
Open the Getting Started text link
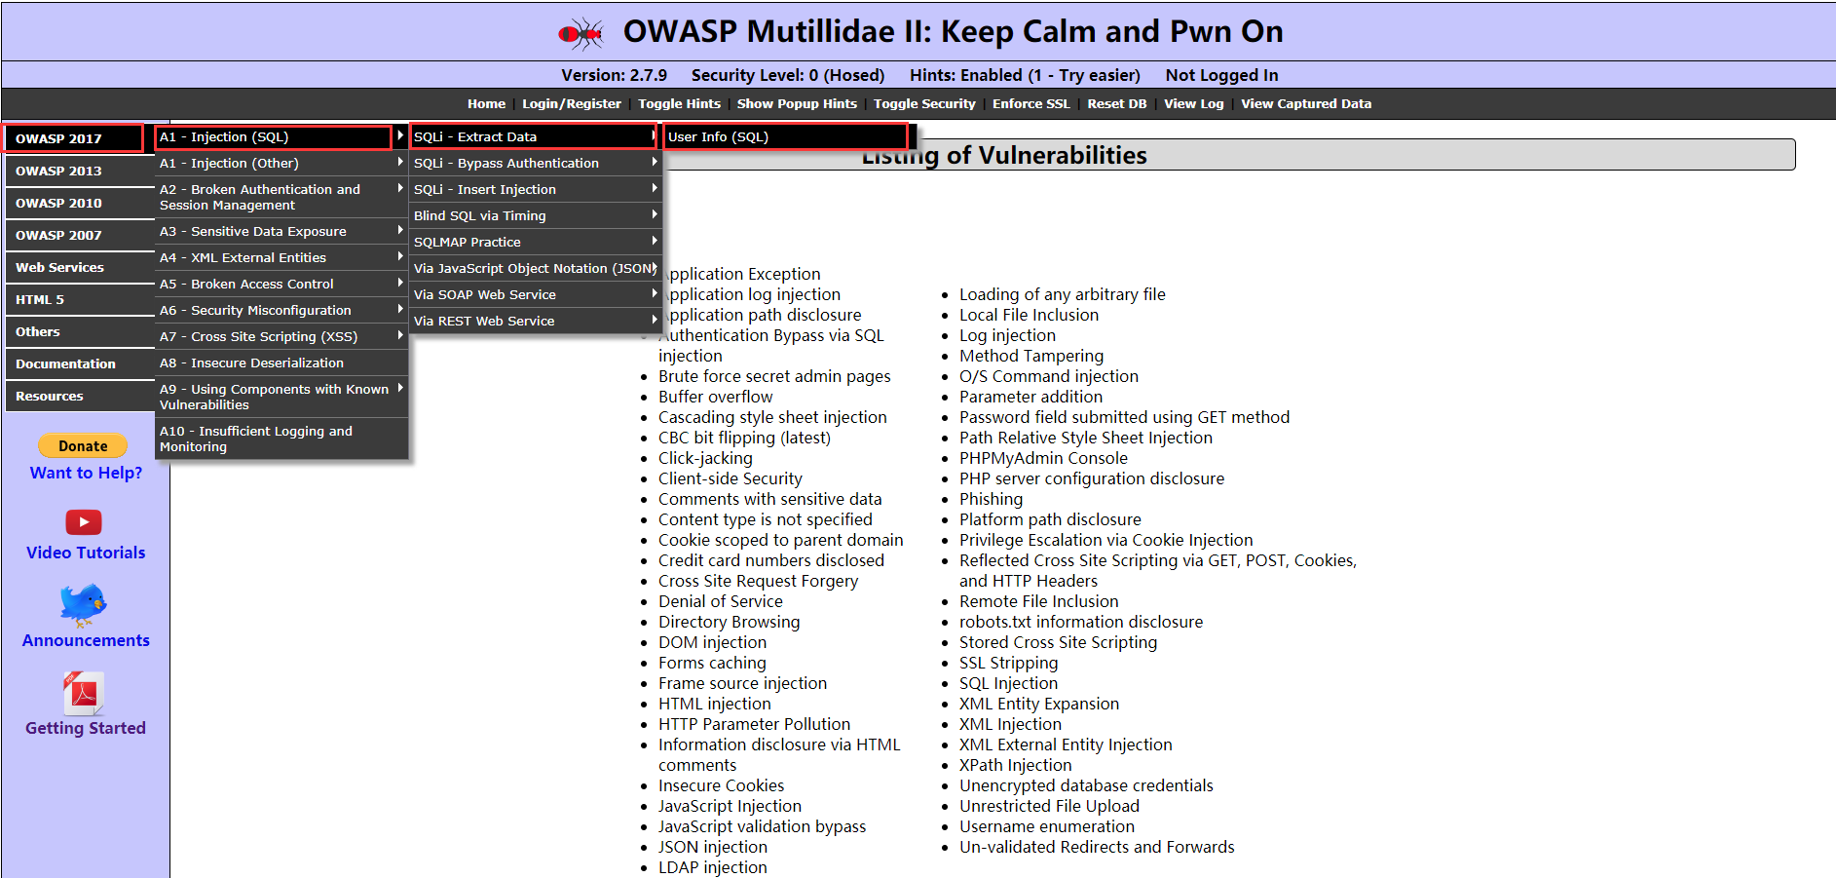86,728
